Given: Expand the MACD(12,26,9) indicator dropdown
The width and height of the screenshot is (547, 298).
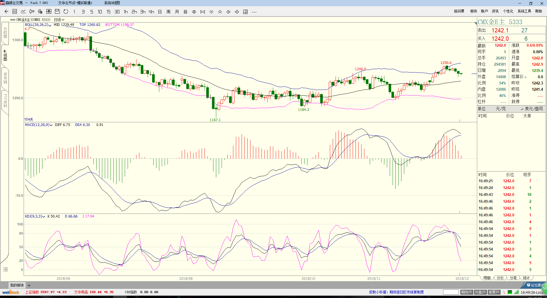Looking at the screenshot, I should [x=51, y=125].
